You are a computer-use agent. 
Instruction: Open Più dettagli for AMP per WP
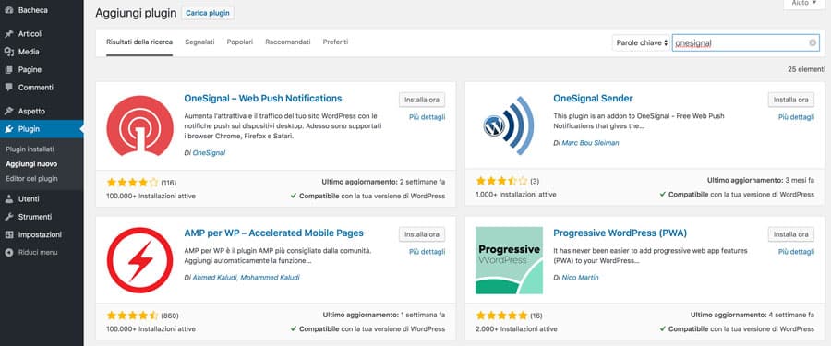(x=428, y=252)
